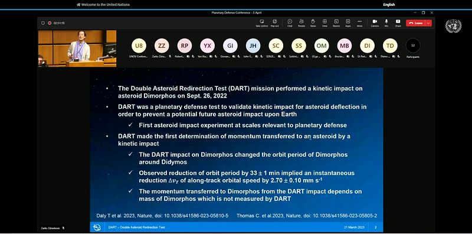Click the Share screen icon
Viewport: 472px width, 234px height.
click(398, 23)
